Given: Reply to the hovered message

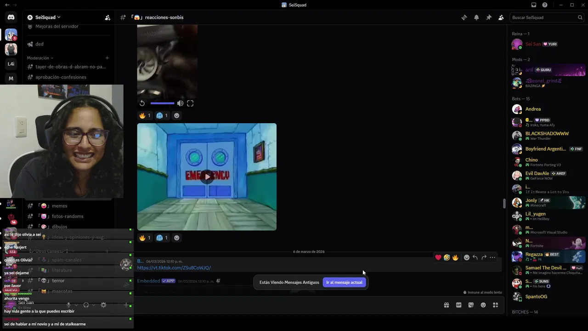Looking at the screenshot, I should point(475,257).
